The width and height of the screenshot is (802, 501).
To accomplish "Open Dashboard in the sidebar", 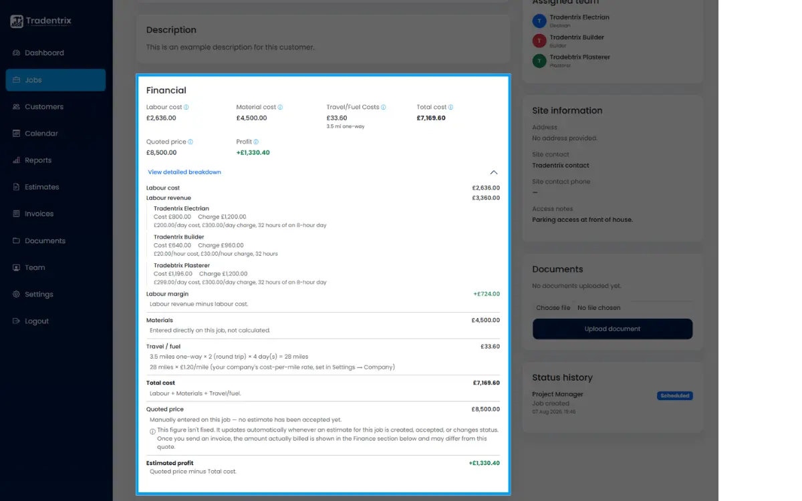I will pyautogui.click(x=55, y=53).
